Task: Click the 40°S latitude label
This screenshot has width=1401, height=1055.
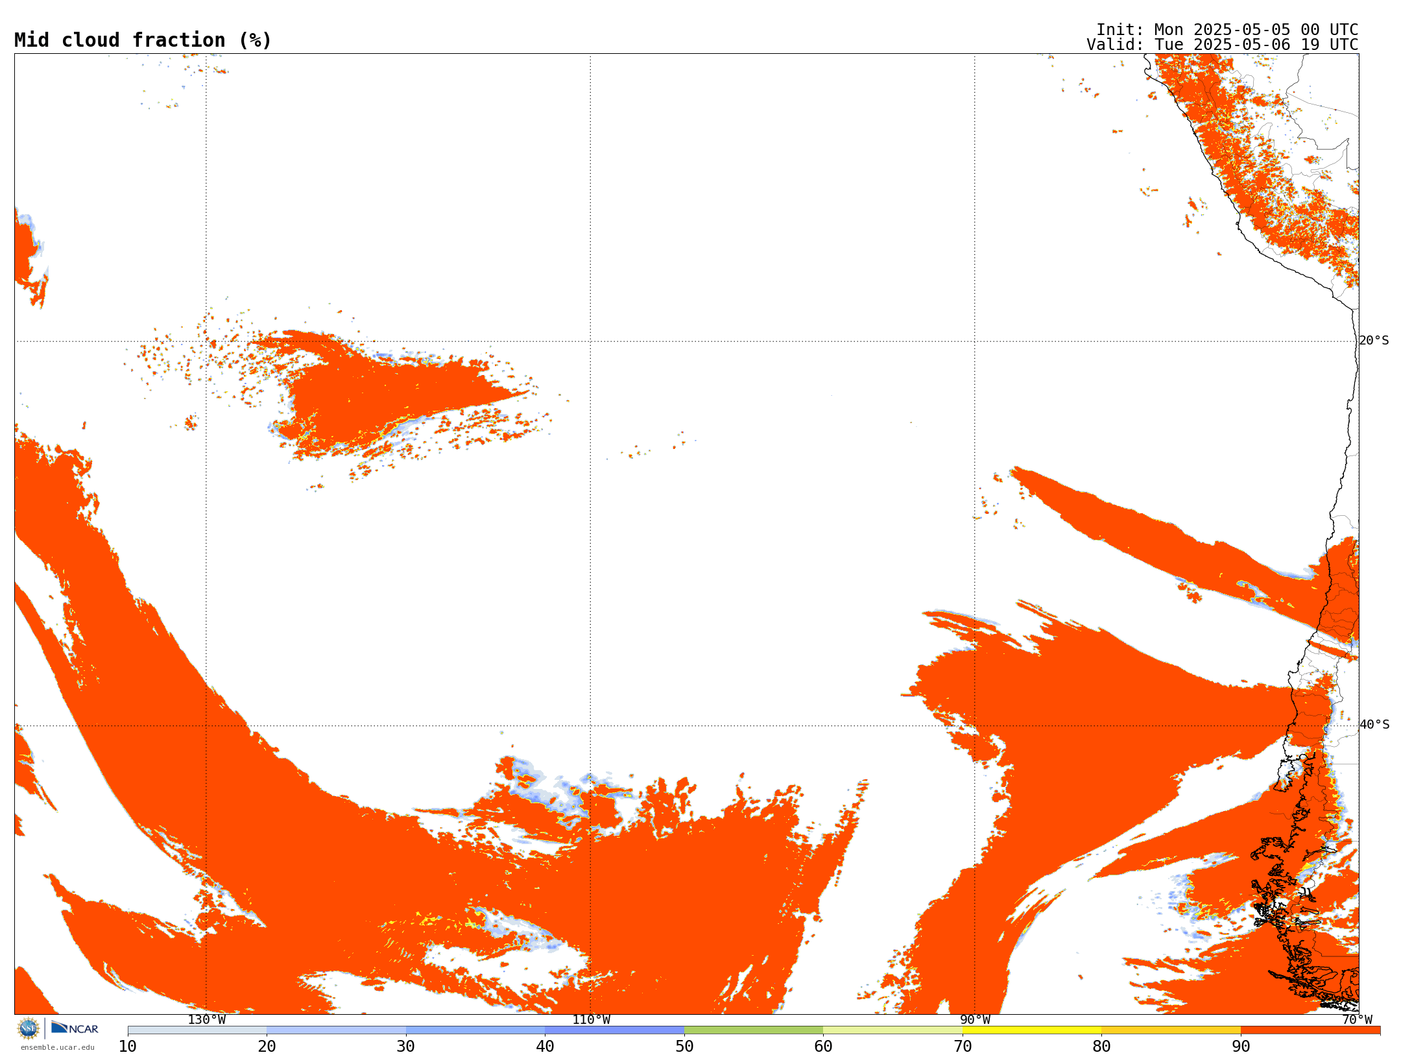Action: tap(1374, 725)
